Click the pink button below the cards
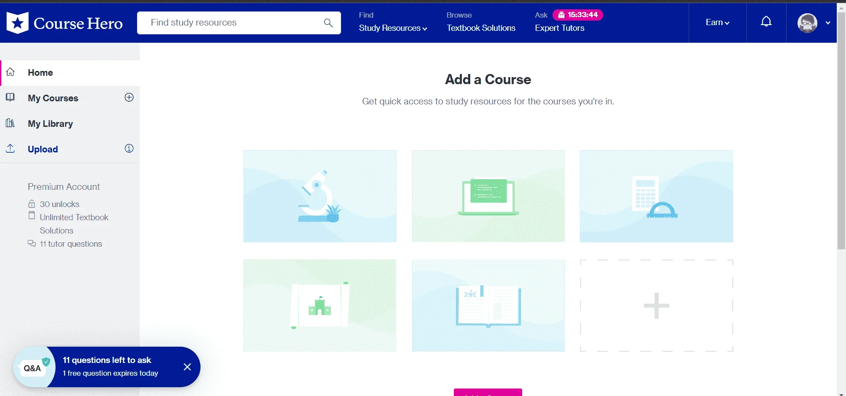Viewport: 846px width, 396px height. click(488, 392)
